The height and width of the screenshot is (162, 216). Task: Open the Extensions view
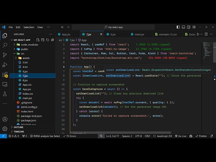(5, 74)
